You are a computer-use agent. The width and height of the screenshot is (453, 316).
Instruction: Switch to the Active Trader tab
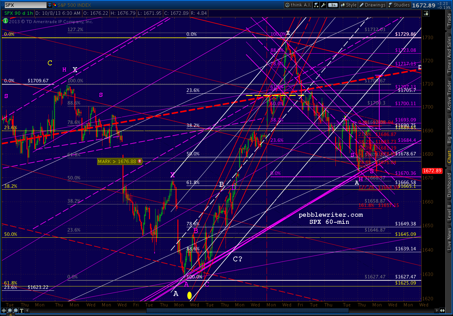tap(449, 95)
